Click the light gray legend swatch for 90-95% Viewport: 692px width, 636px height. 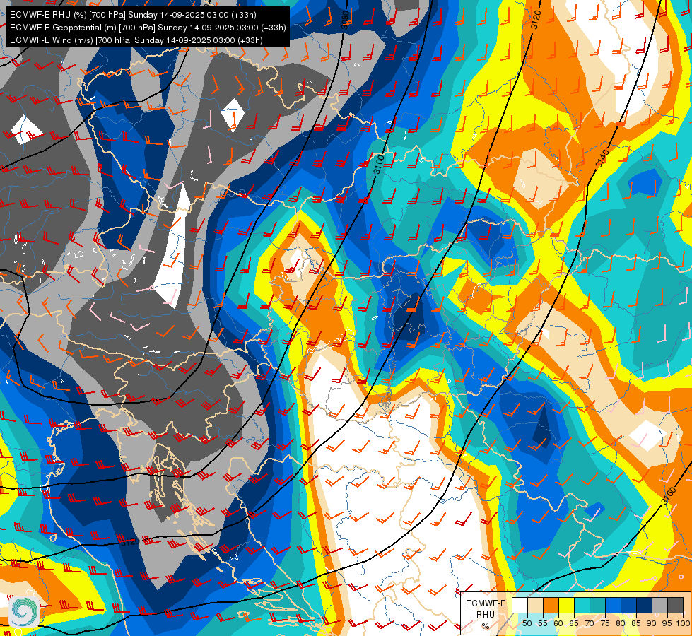(x=659, y=605)
